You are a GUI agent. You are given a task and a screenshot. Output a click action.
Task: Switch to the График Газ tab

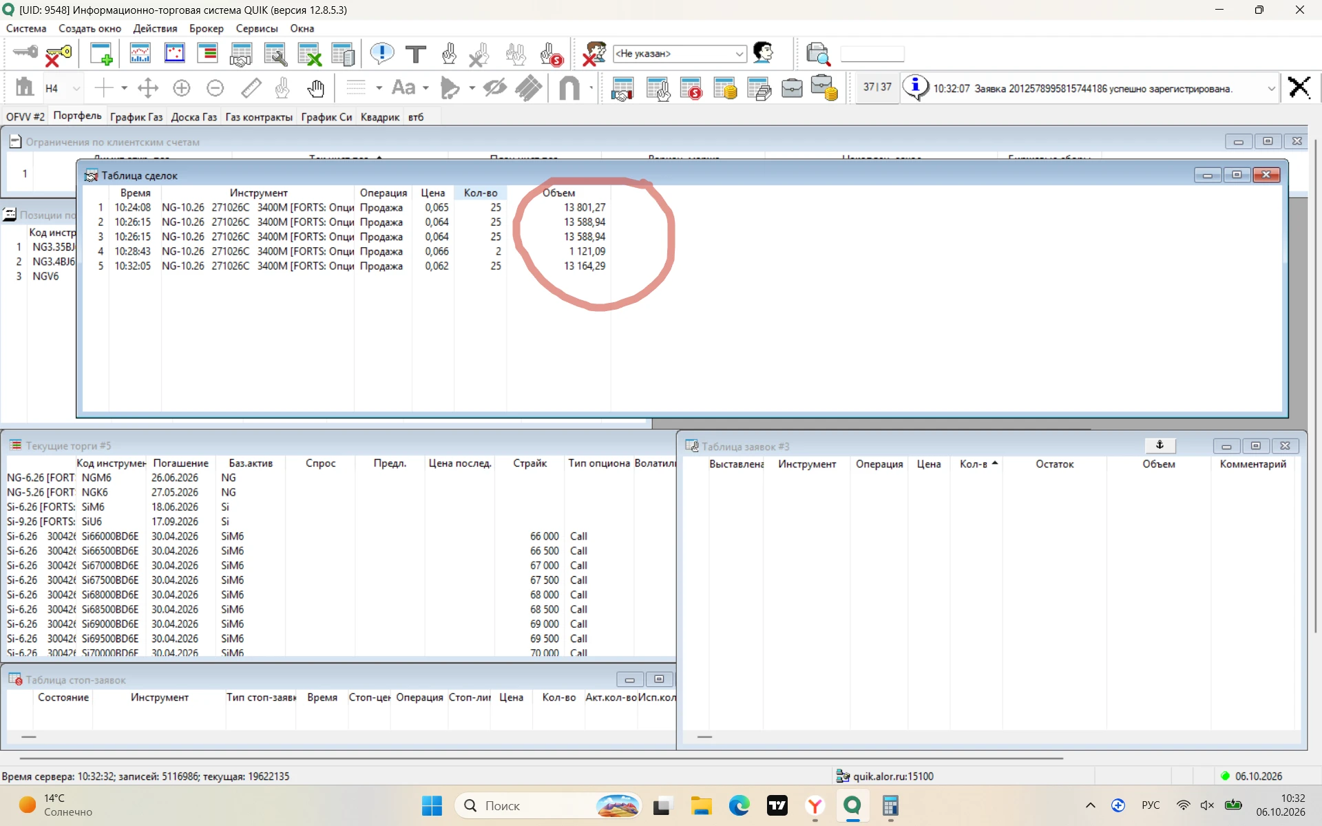pos(136,117)
